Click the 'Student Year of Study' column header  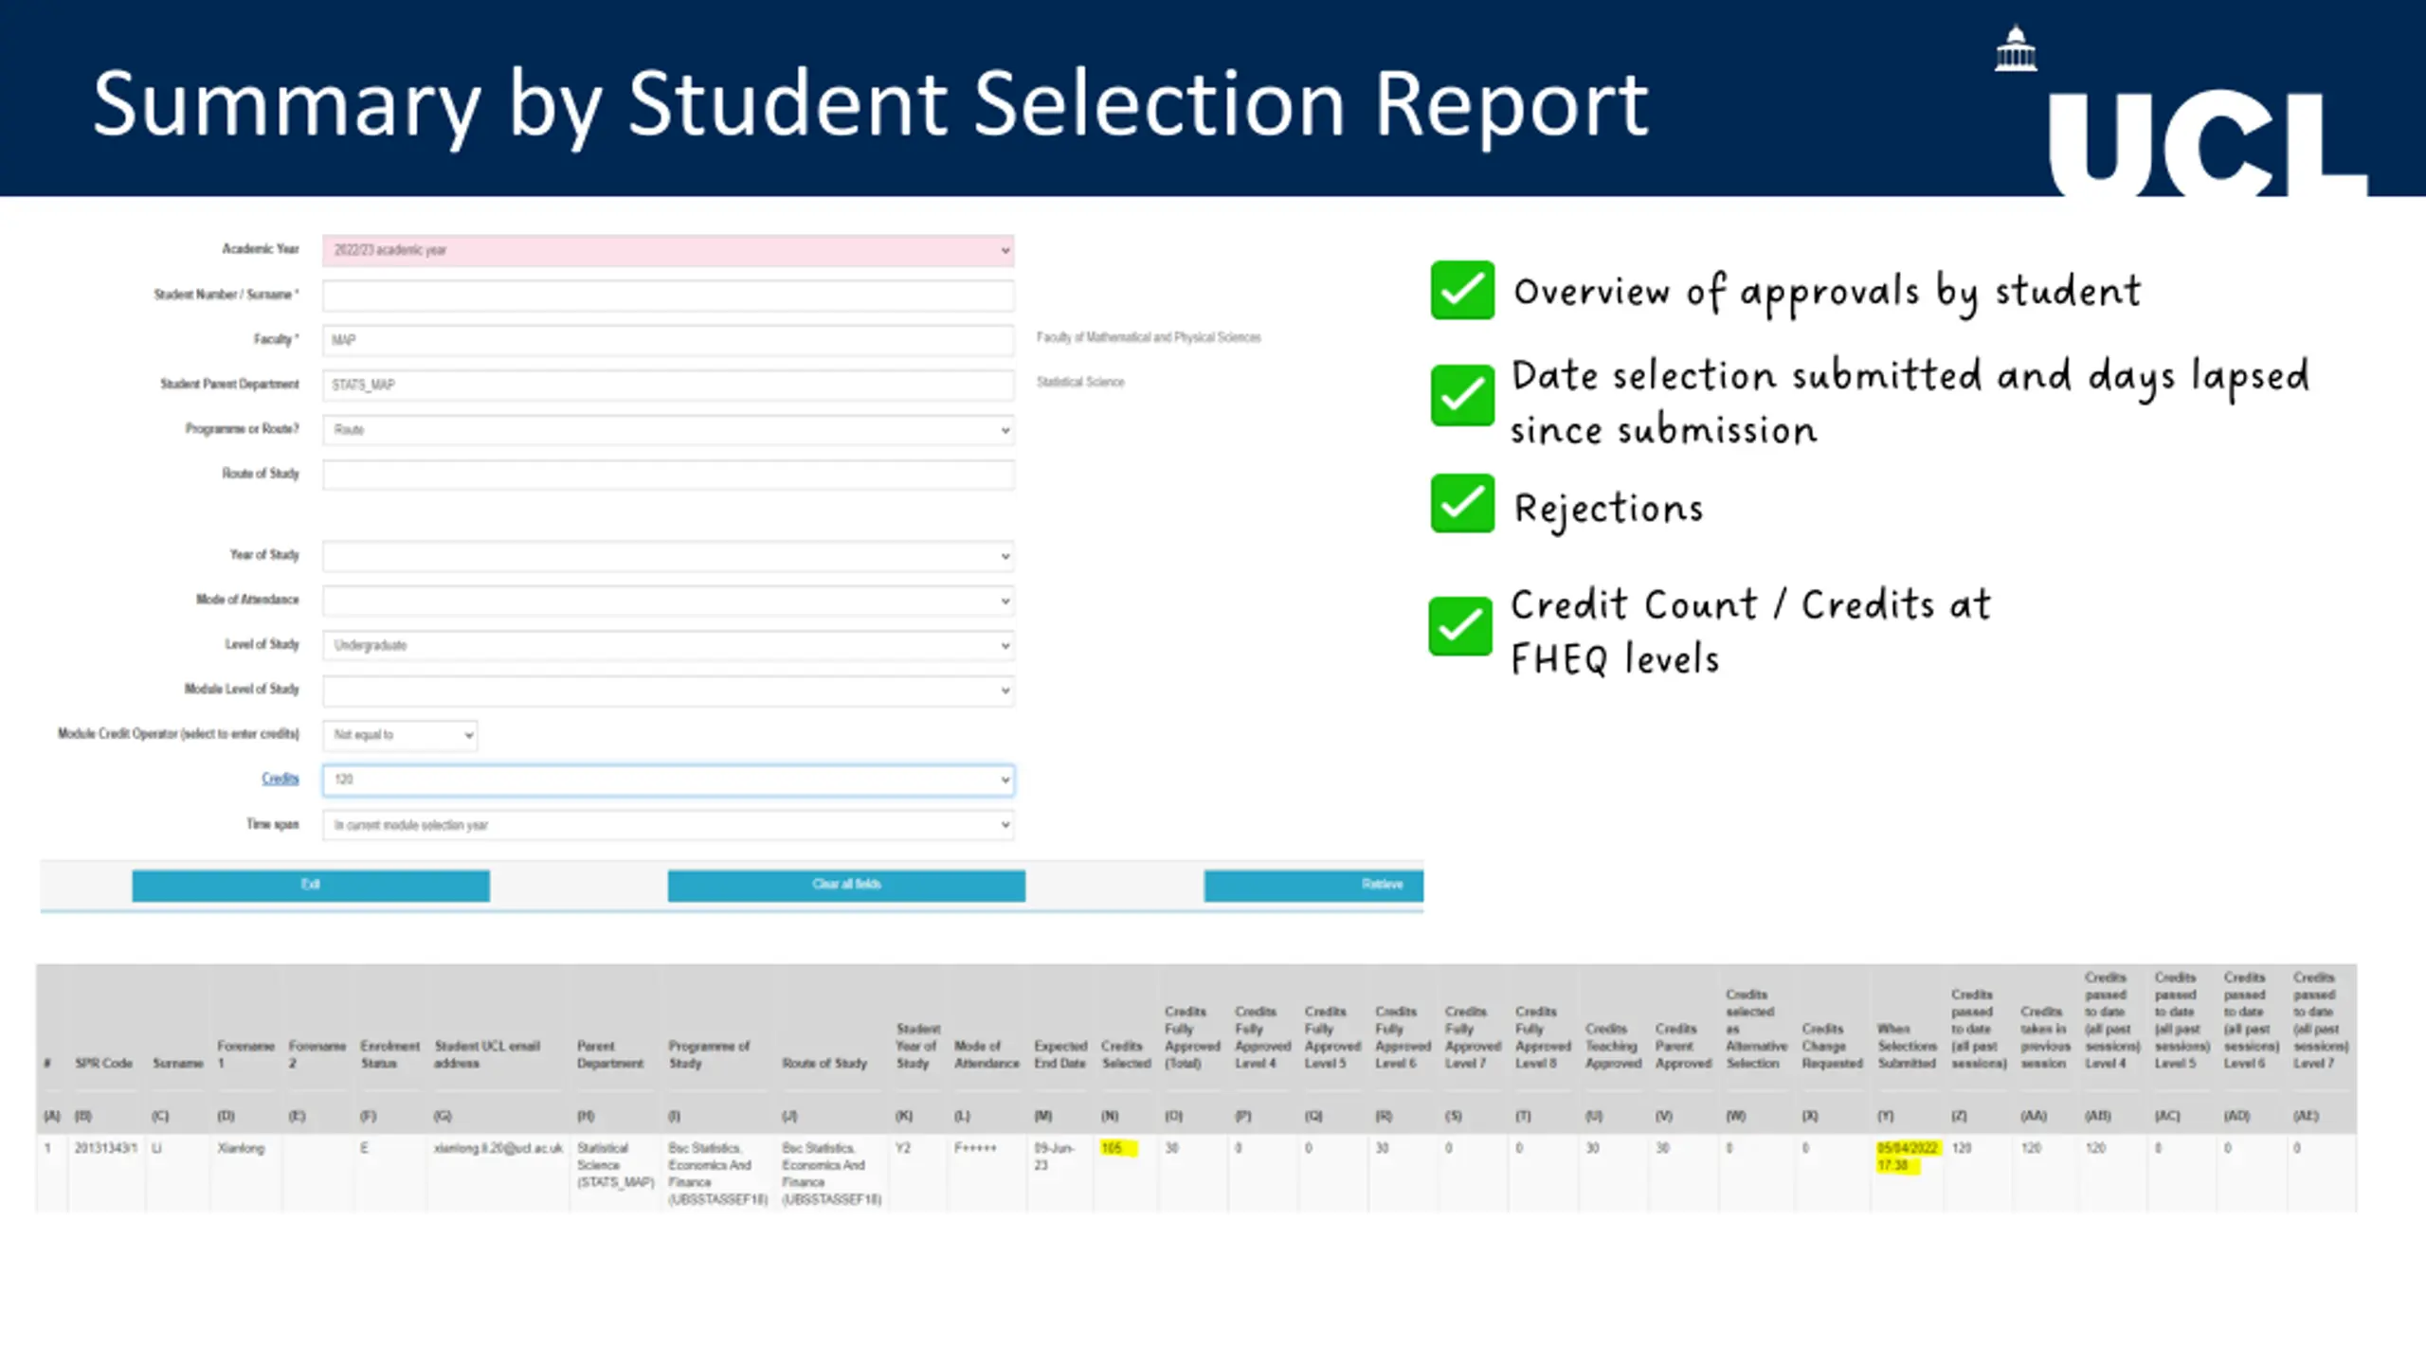[917, 1046]
